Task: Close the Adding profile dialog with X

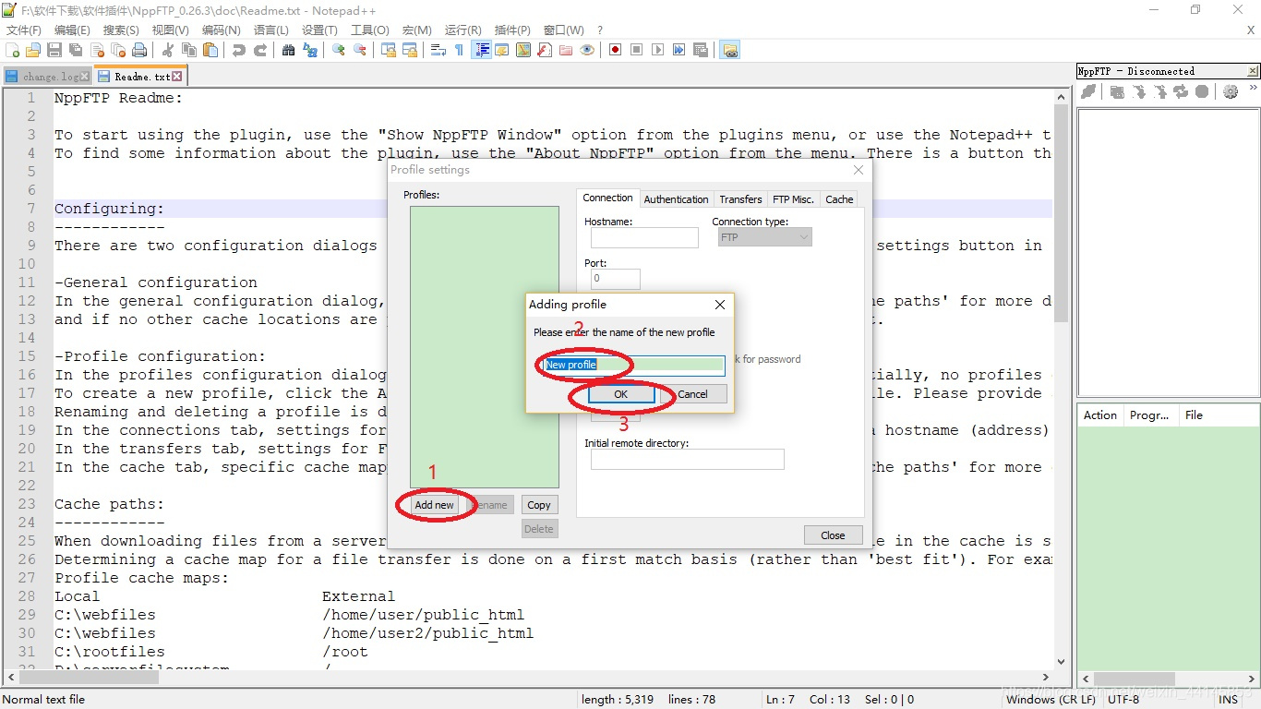Action: click(720, 305)
